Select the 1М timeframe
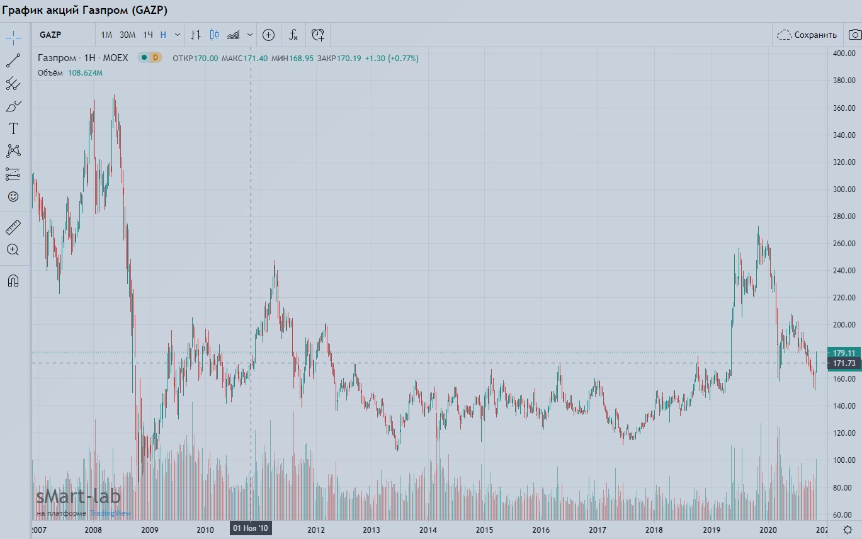 point(106,35)
